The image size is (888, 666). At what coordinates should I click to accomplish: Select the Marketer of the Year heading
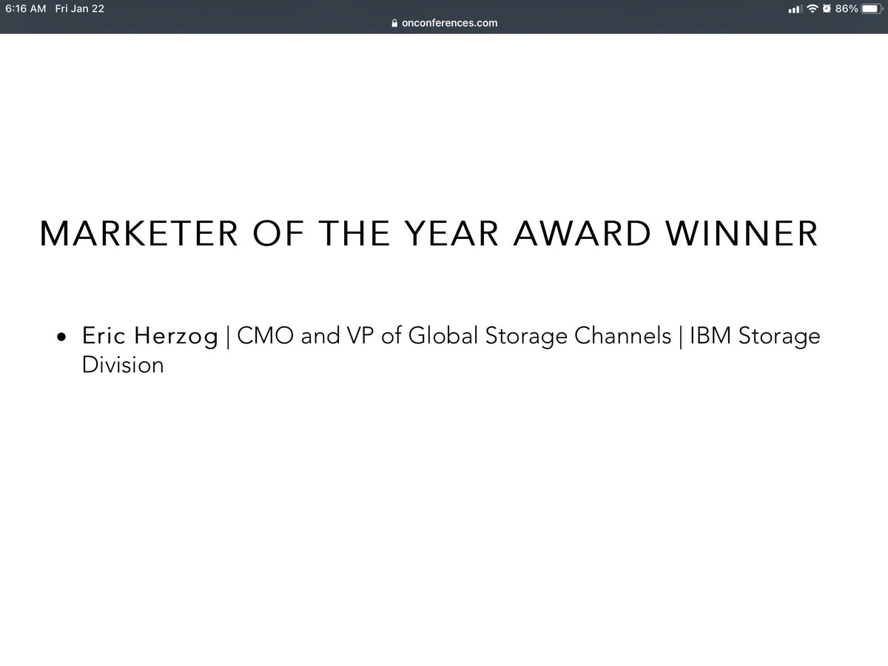coord(429,234)
